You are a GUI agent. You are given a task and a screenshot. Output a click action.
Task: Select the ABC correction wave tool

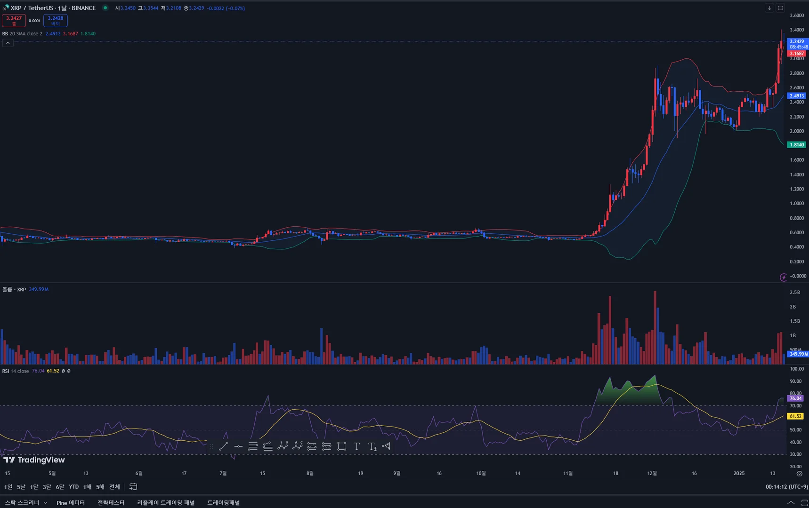[297, 446]
